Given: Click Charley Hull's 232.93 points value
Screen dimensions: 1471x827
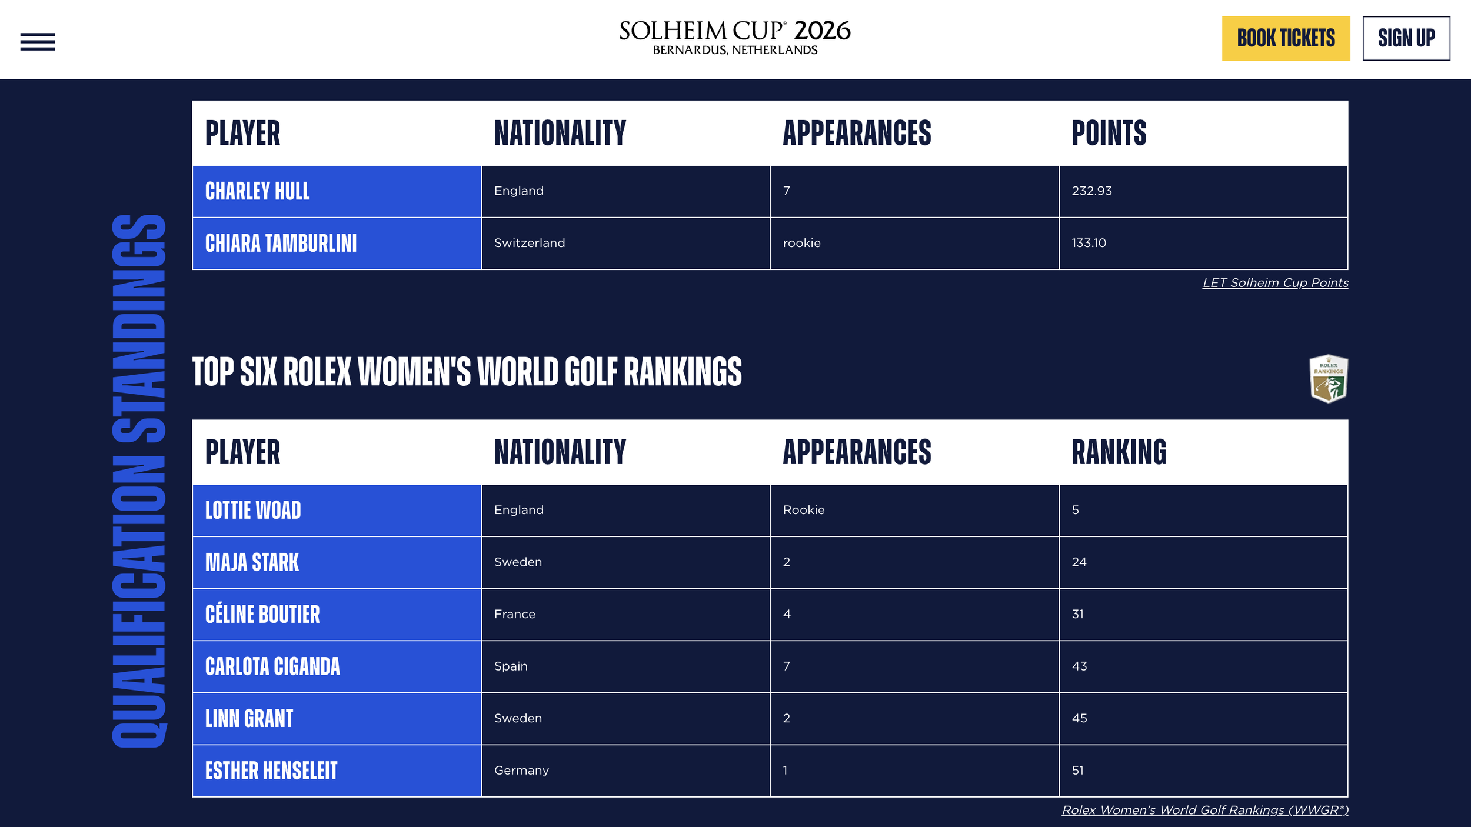Looking at the screenshot, I should pos(1091,191).
